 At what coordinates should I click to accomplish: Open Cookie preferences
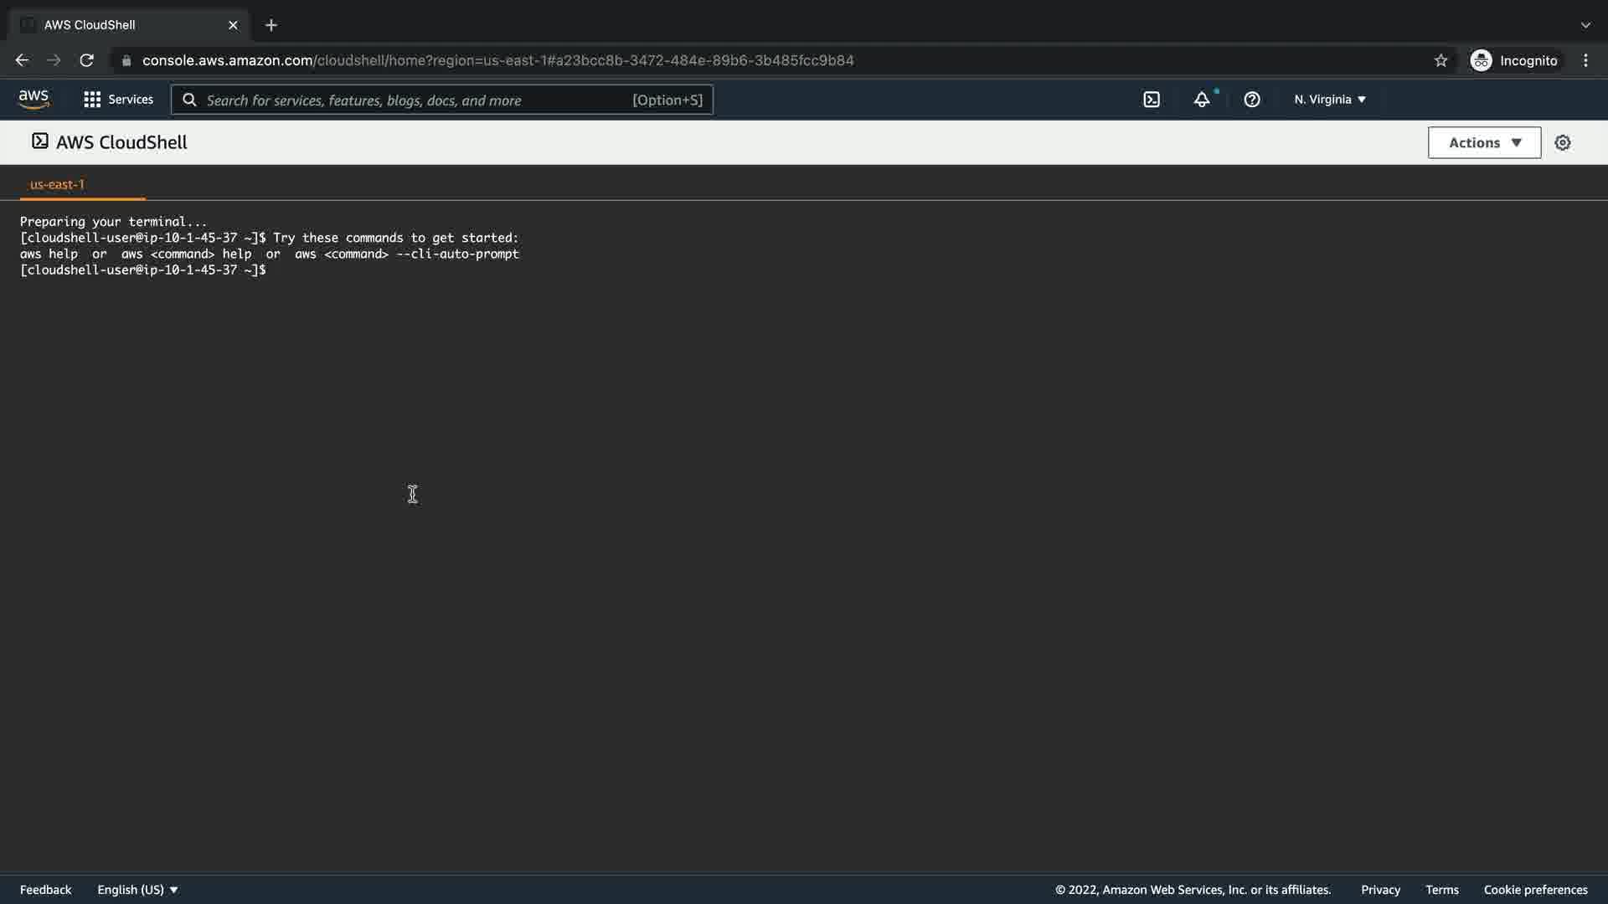pos(1535,890)
